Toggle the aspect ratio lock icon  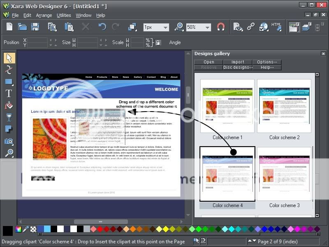158,43
